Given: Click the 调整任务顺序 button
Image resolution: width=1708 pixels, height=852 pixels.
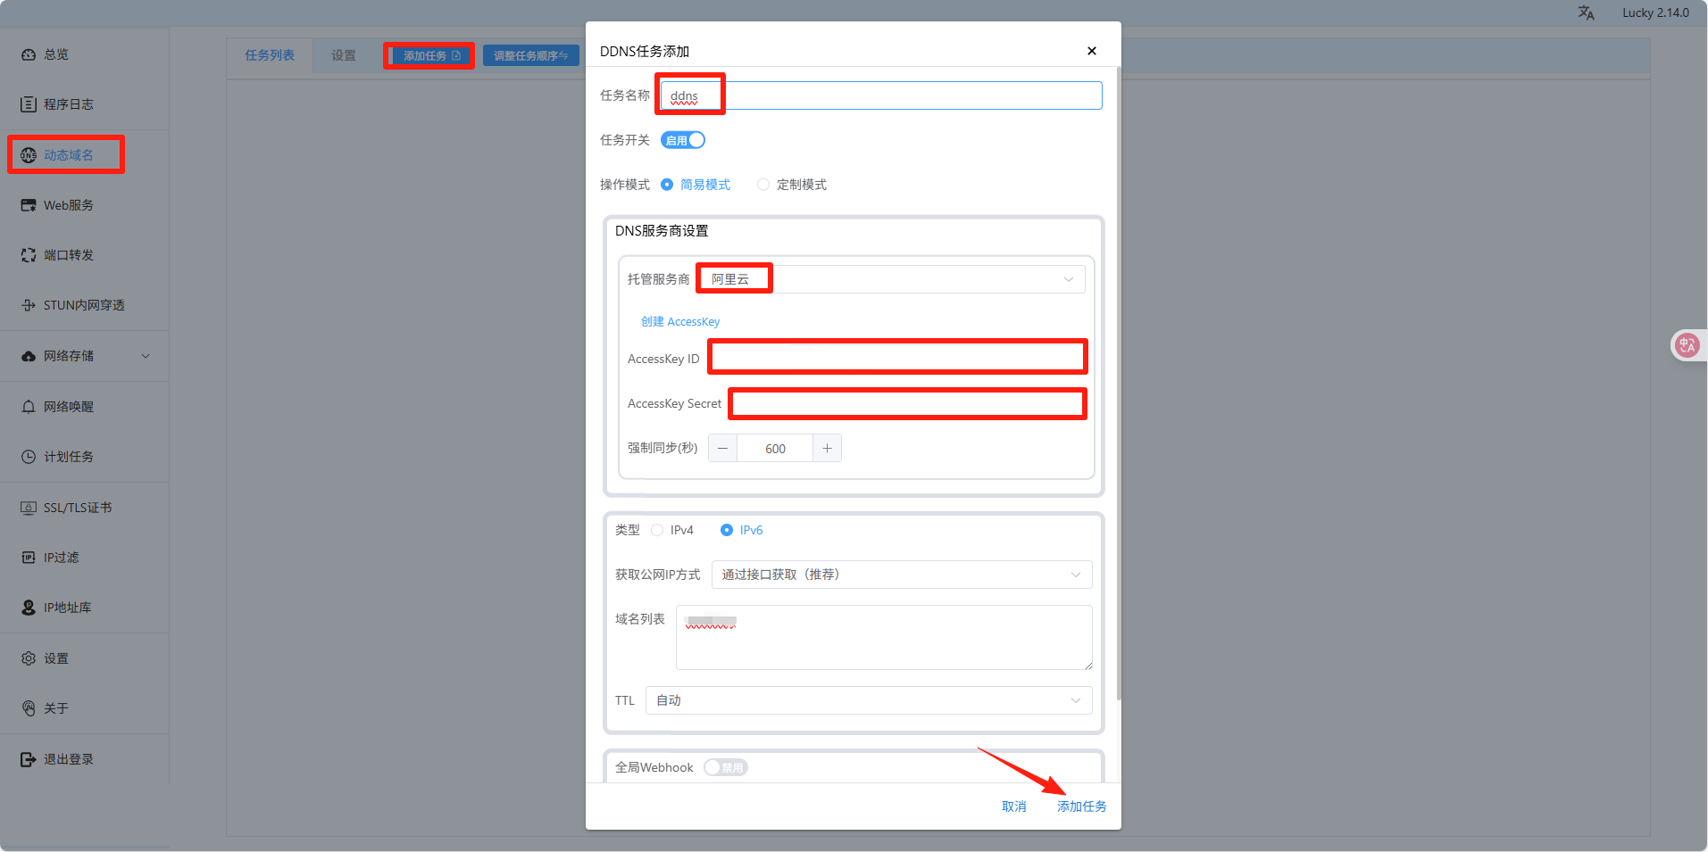Looking at the screenshot, I should tap(531, 55).
